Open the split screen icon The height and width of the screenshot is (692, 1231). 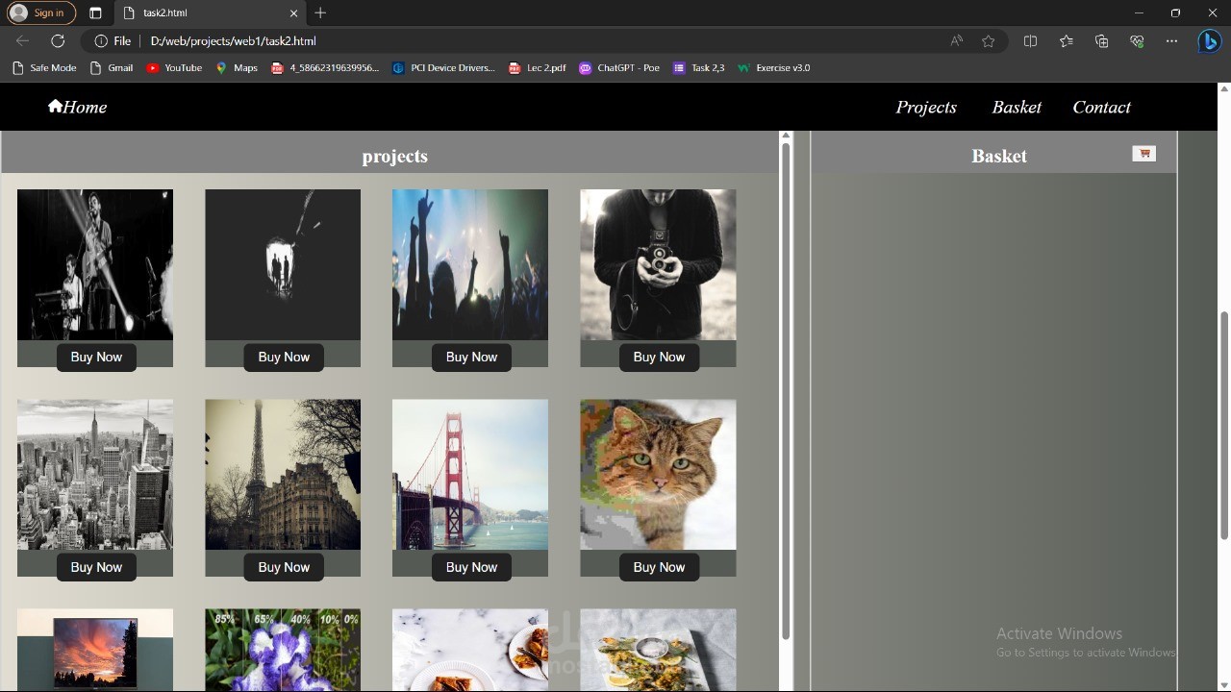[x=1030, y=41]
